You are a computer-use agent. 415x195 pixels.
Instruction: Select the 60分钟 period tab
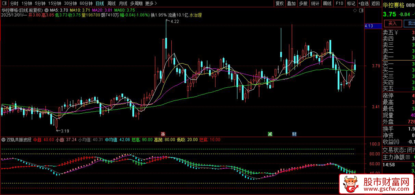(x=86, y=3)
